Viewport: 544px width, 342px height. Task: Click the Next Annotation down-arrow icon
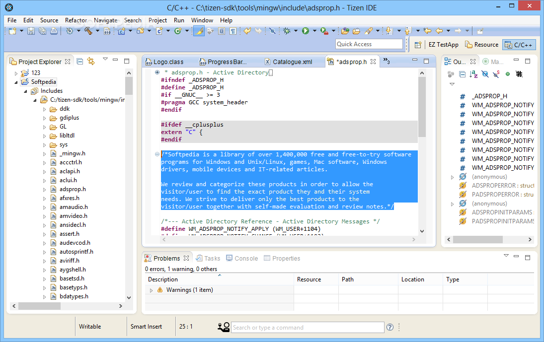click(389, 31)
